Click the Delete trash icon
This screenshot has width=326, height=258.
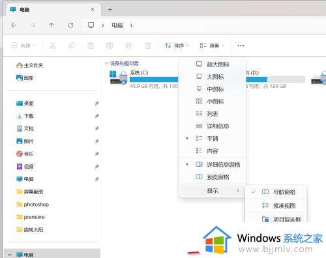(x=147, y=46)
